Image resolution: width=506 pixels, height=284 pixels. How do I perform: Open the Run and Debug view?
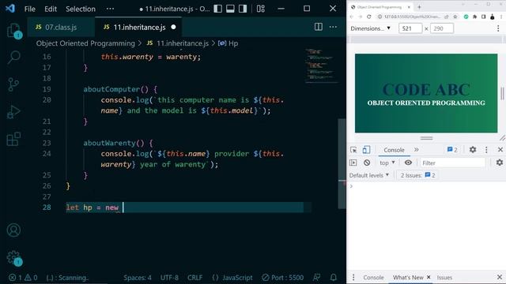13,112
